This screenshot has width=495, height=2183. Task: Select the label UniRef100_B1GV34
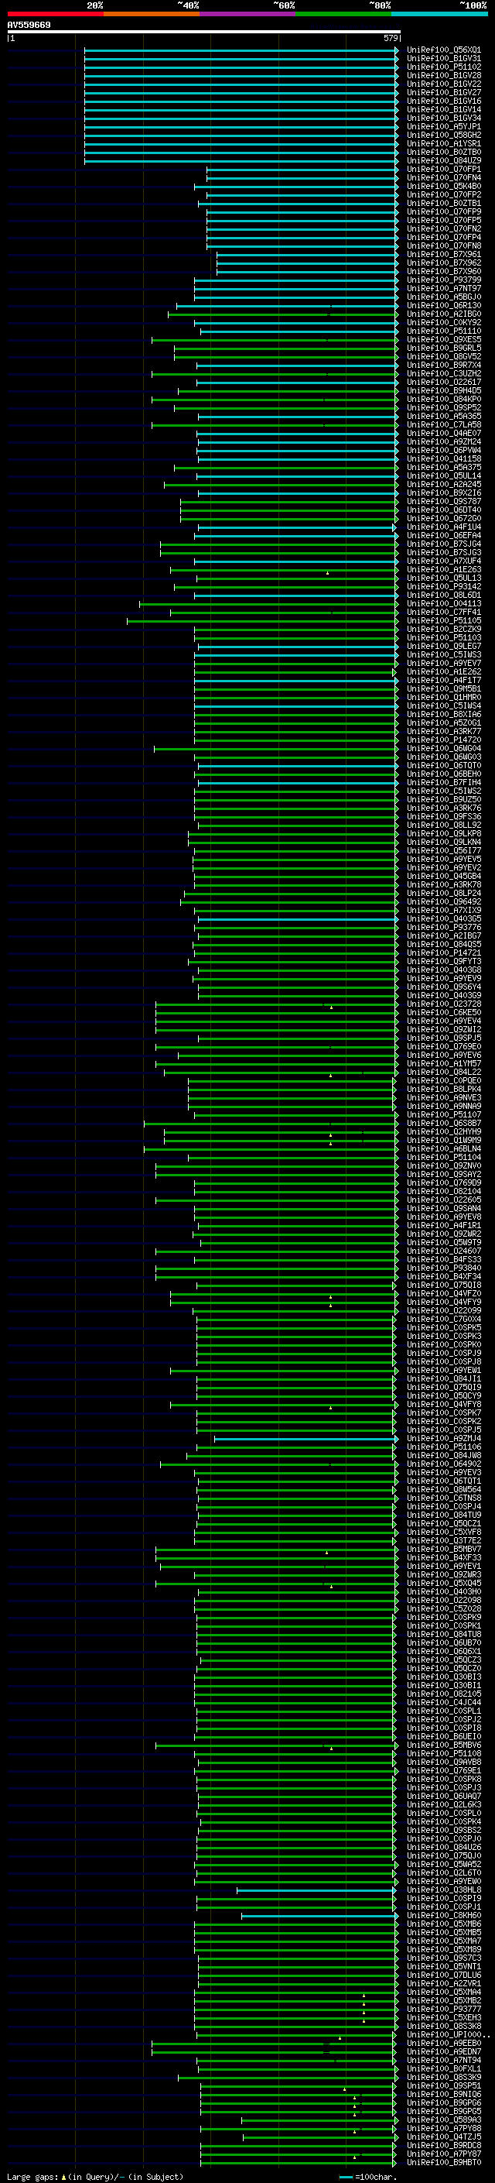pos(444,118)
